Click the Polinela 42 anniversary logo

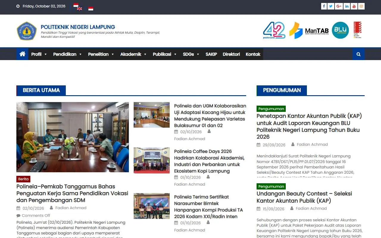(x=274, y=30)
